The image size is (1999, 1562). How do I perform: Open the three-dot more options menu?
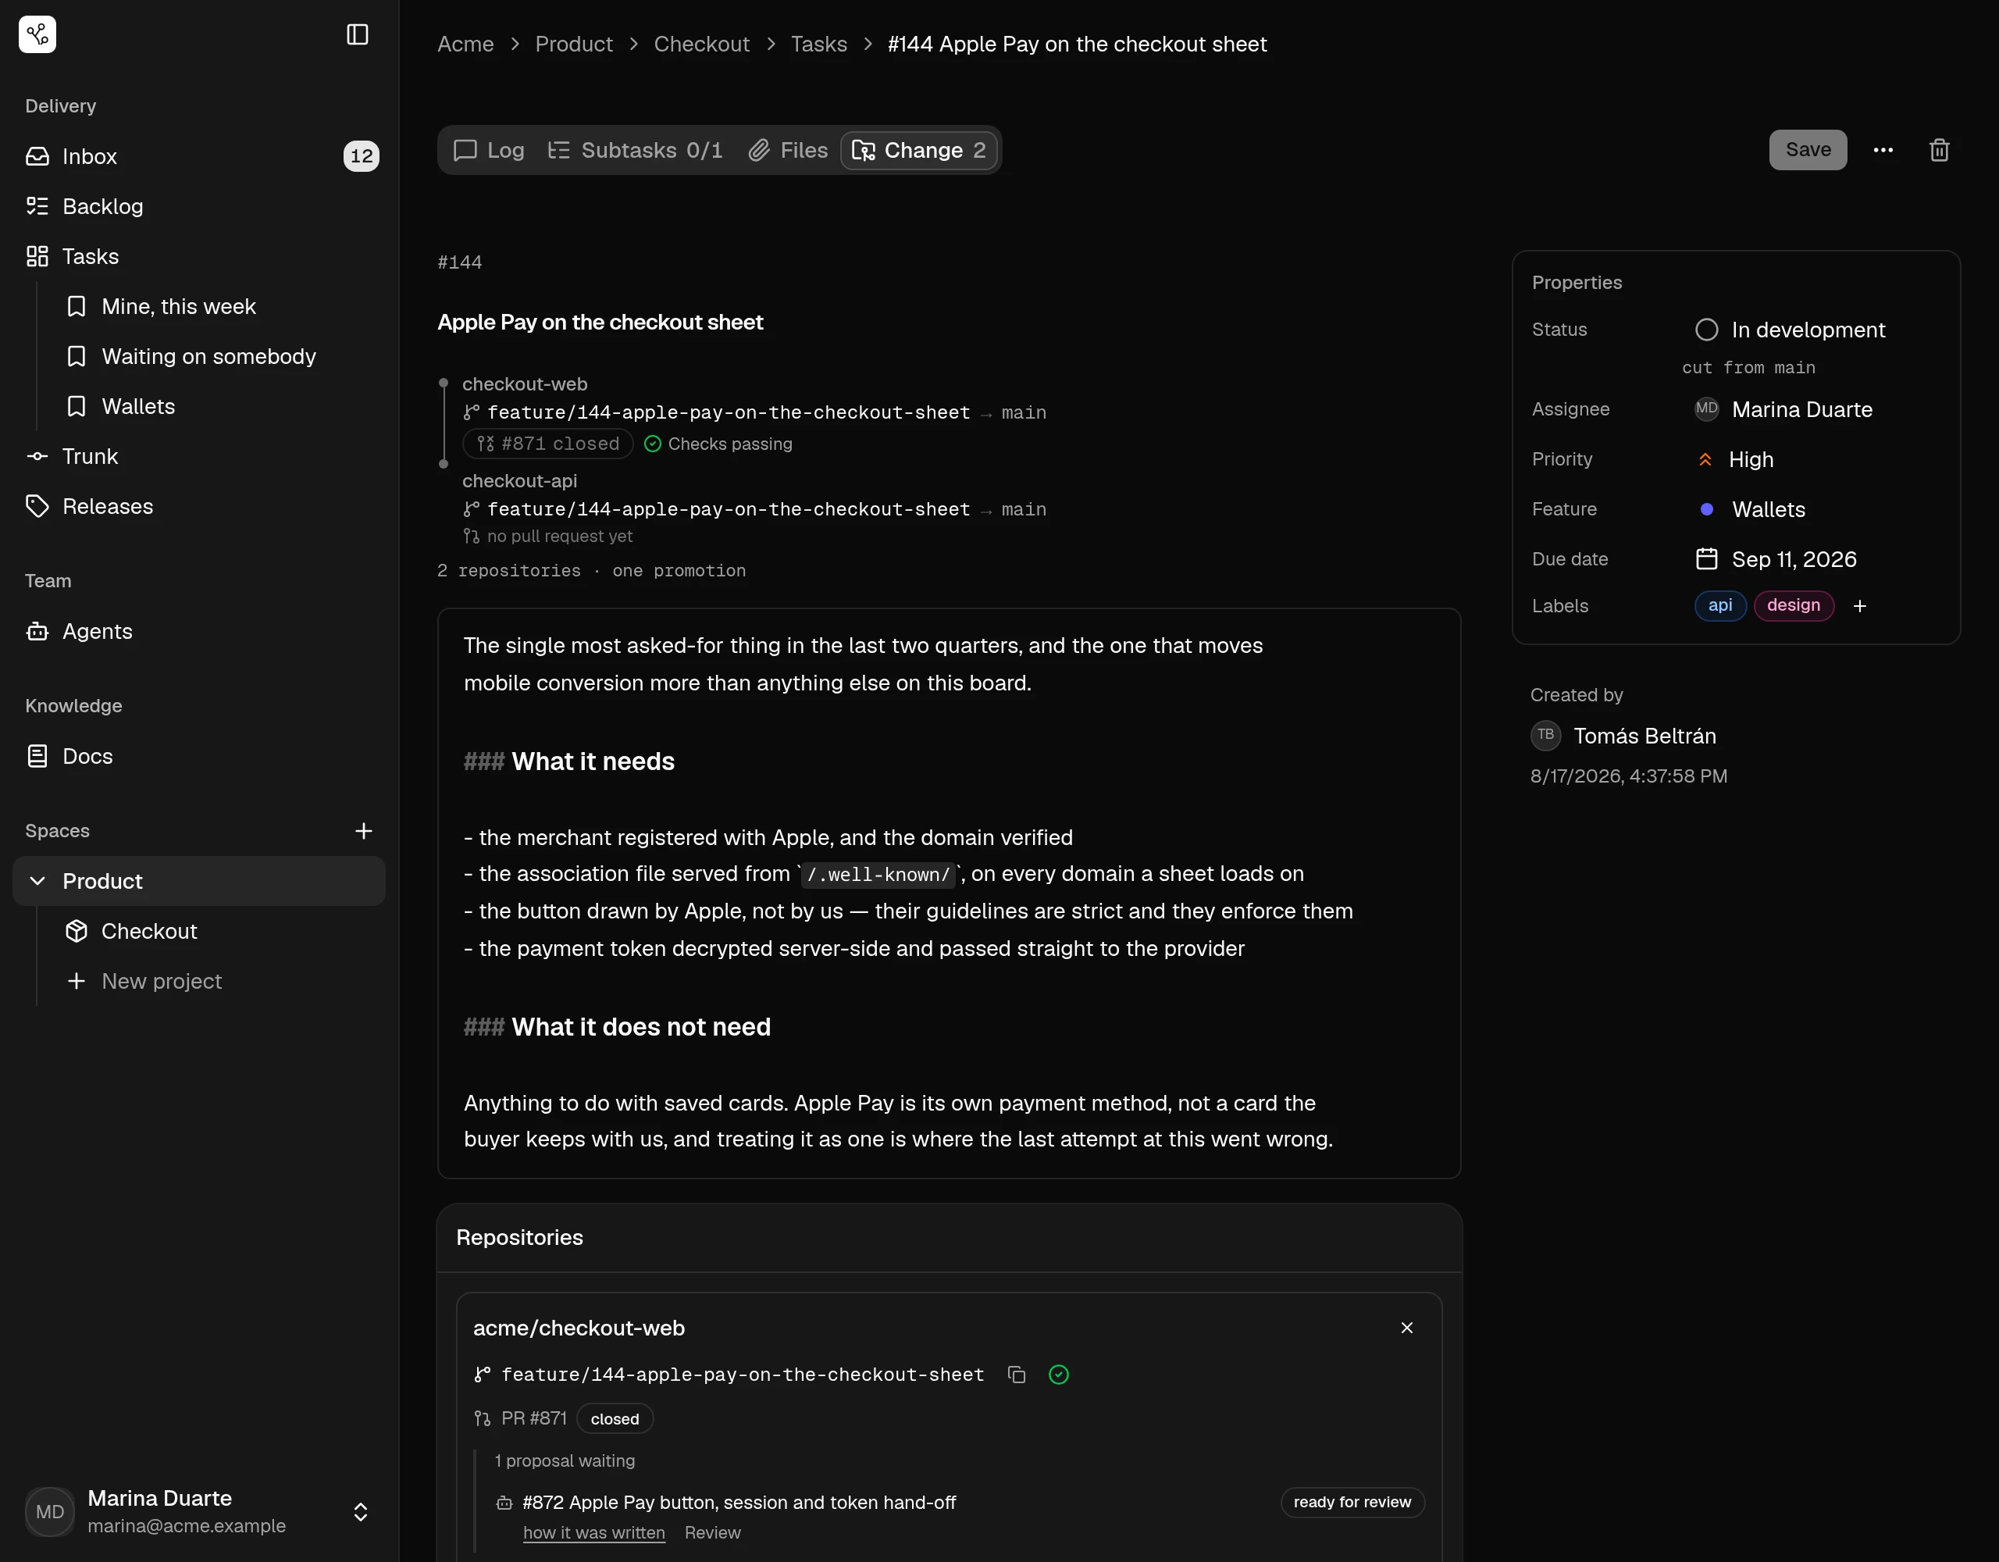coord(1883,150)
